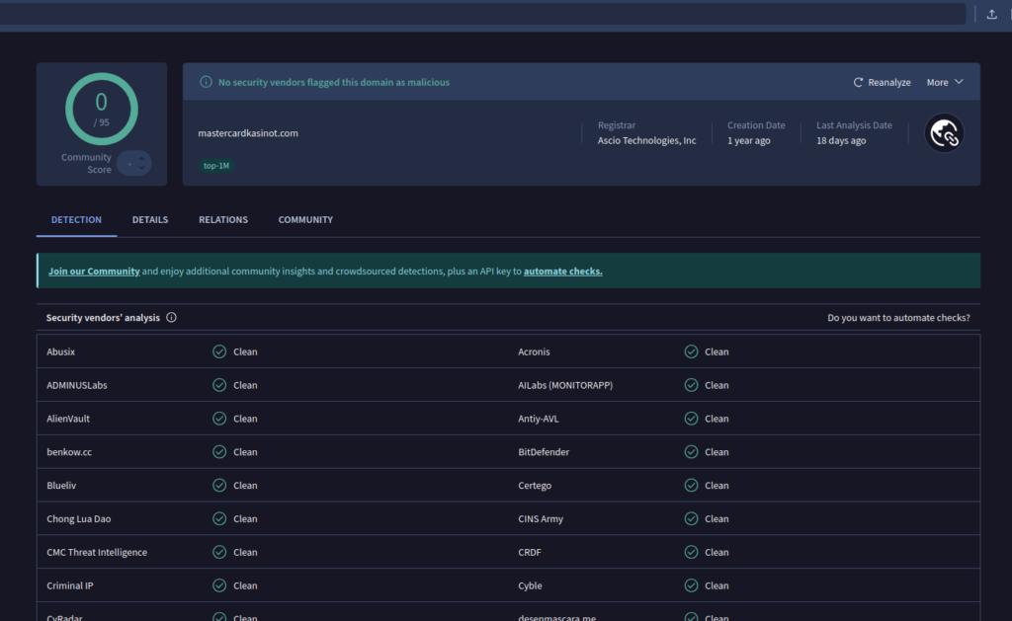Expand the More dropdown menu
Screen dimensions: 1012x621
click(944, 82)
